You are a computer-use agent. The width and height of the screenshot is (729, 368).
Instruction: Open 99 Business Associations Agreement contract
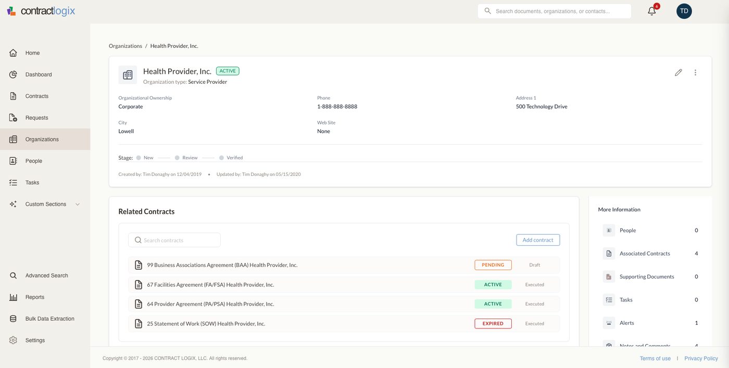(222, 265)
